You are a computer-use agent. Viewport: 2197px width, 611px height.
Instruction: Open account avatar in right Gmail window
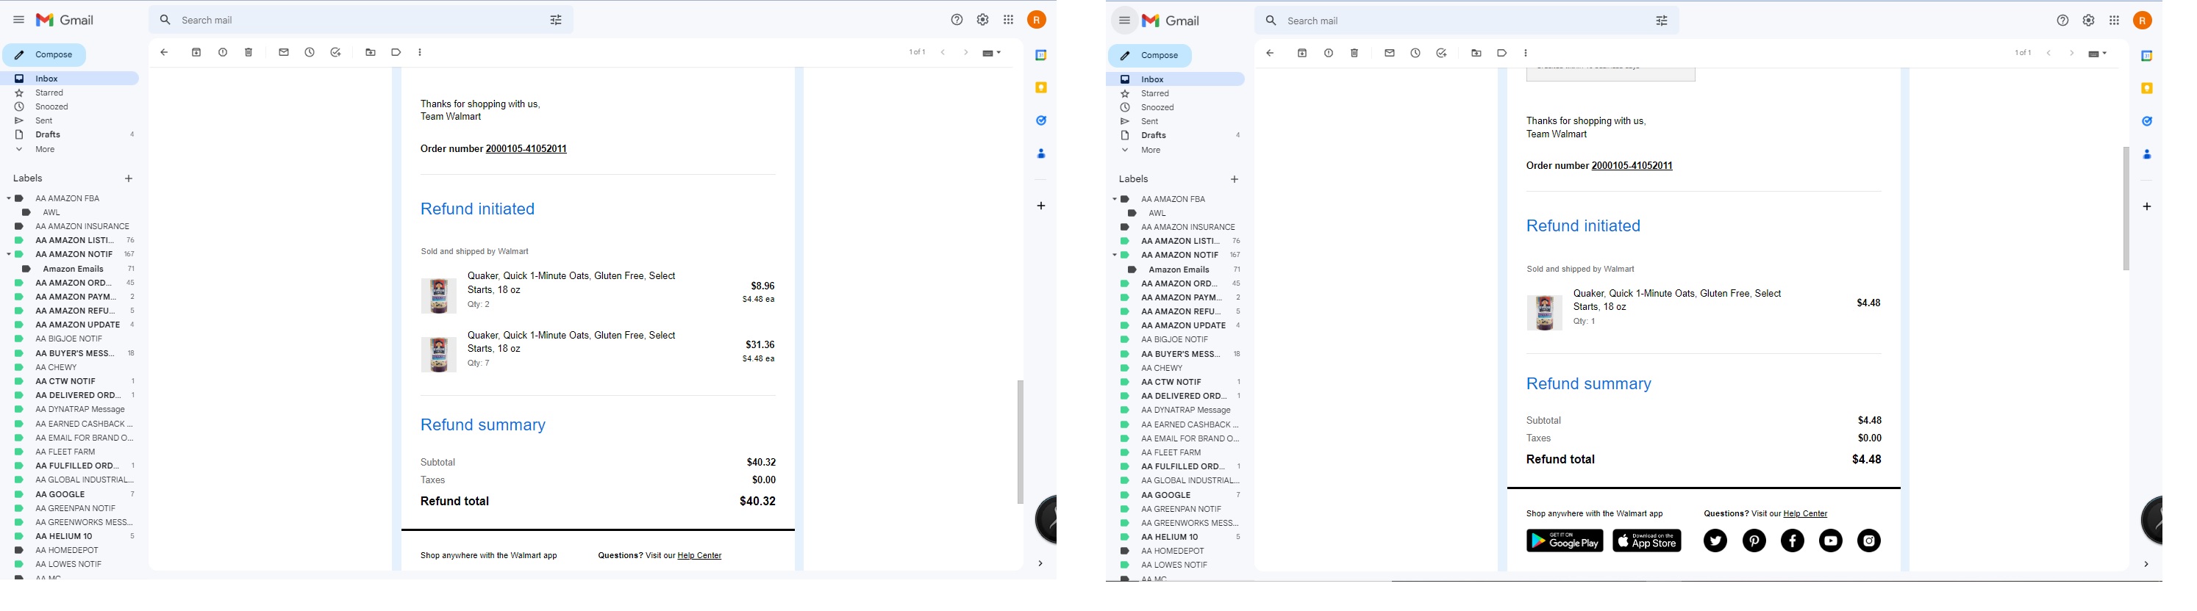tap(2143, 21)
